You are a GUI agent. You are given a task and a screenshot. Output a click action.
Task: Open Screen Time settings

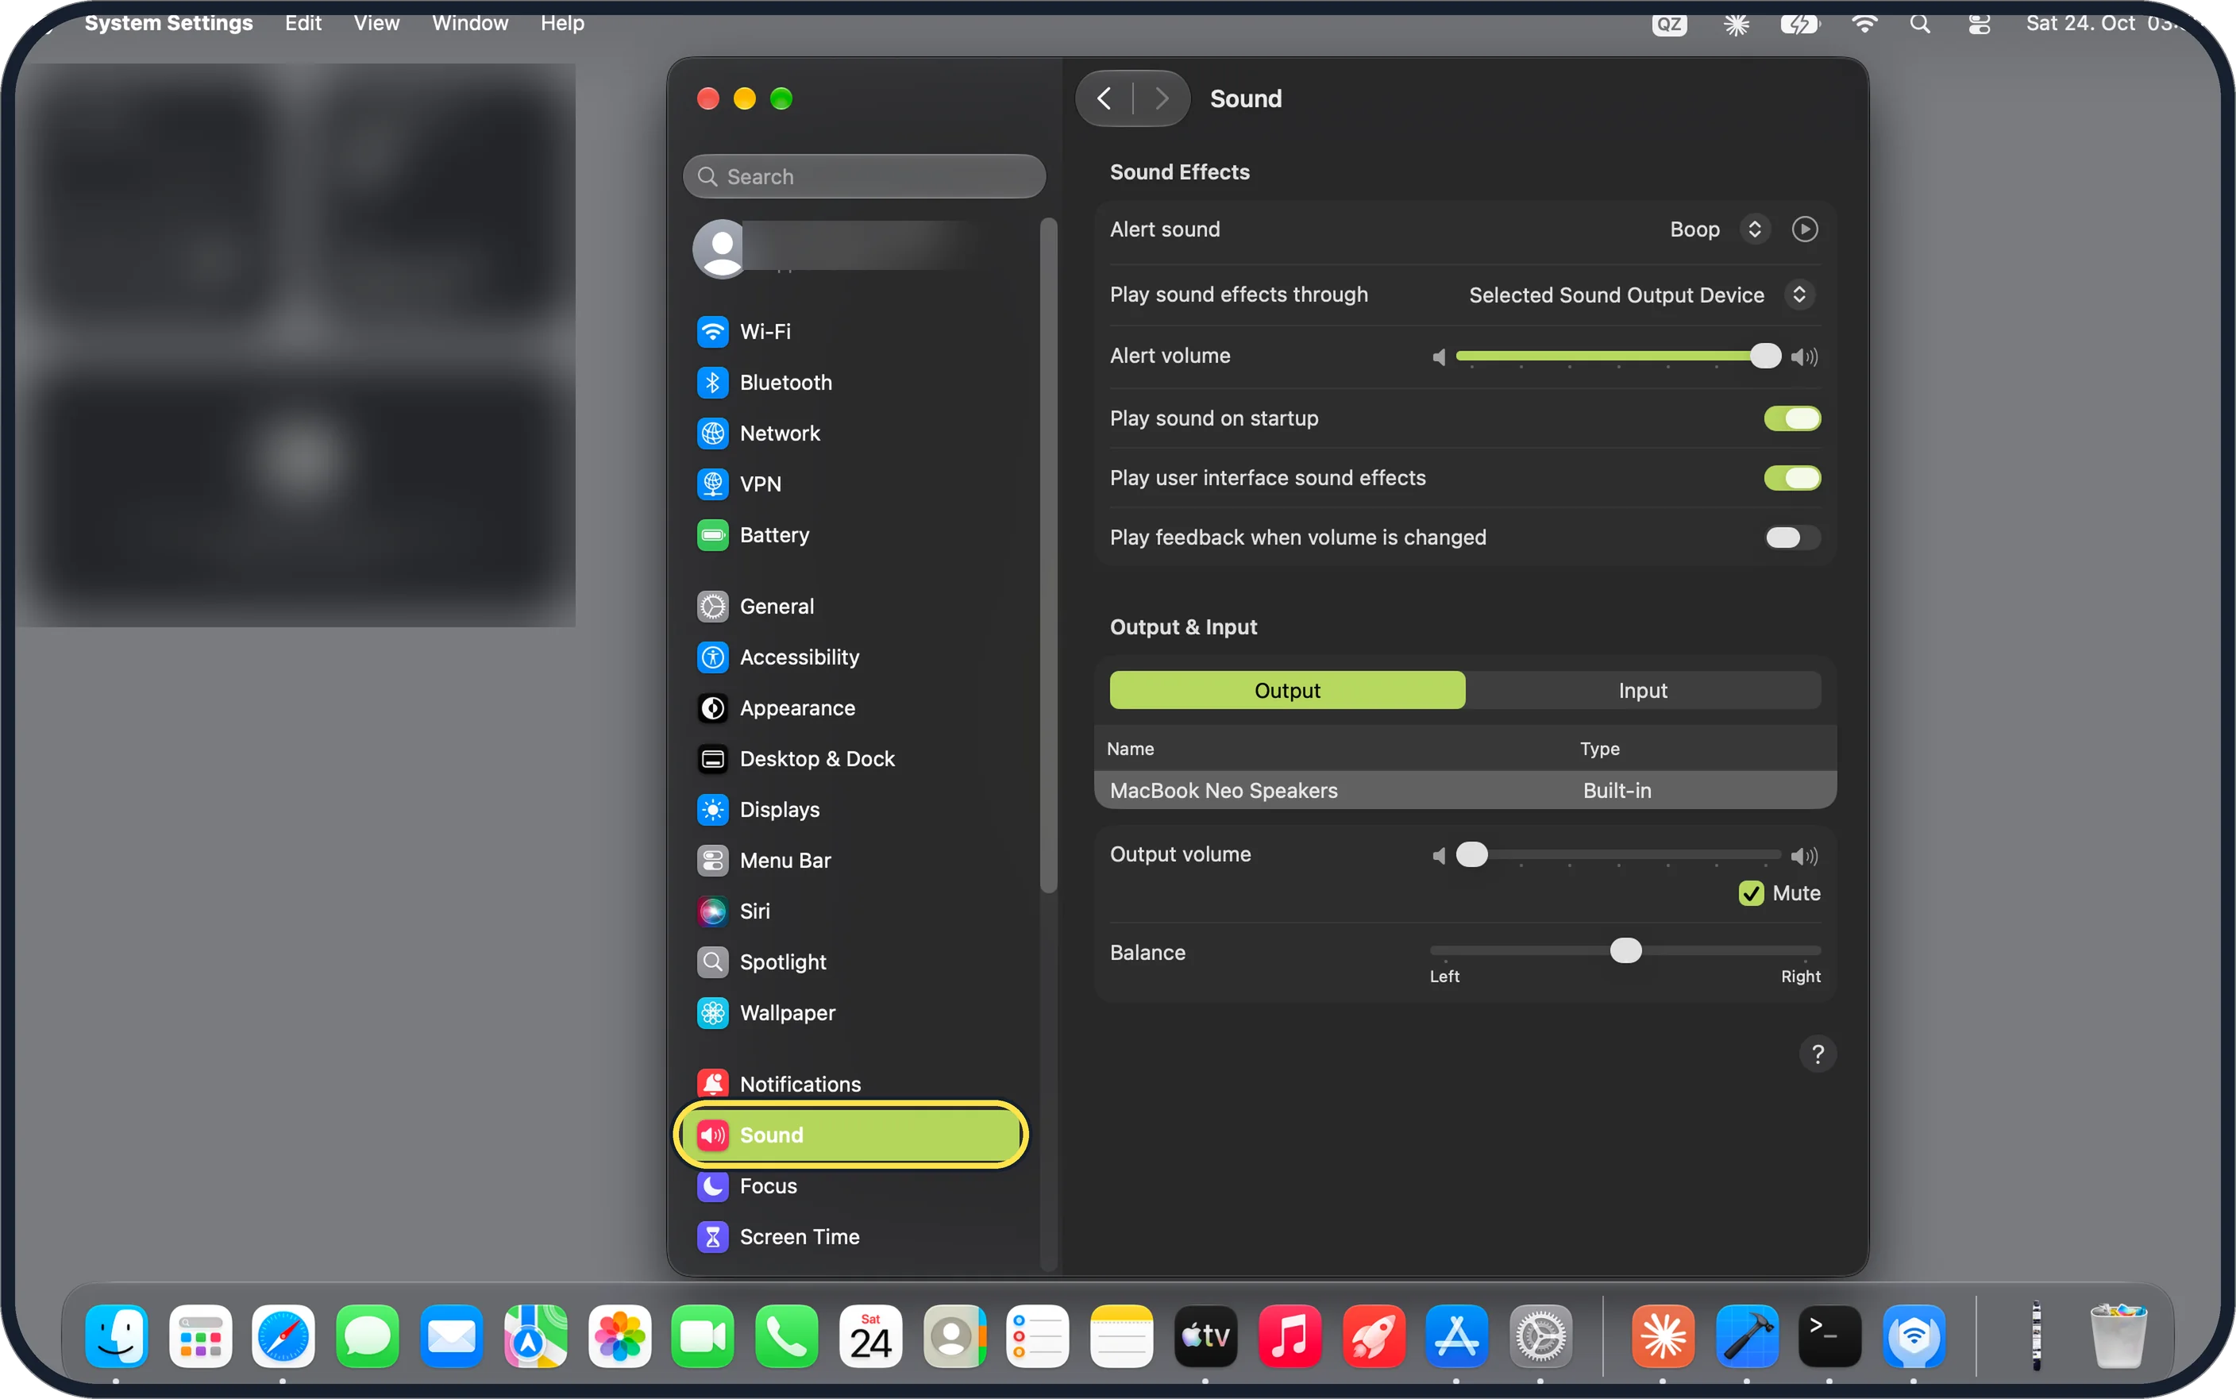851,1237
